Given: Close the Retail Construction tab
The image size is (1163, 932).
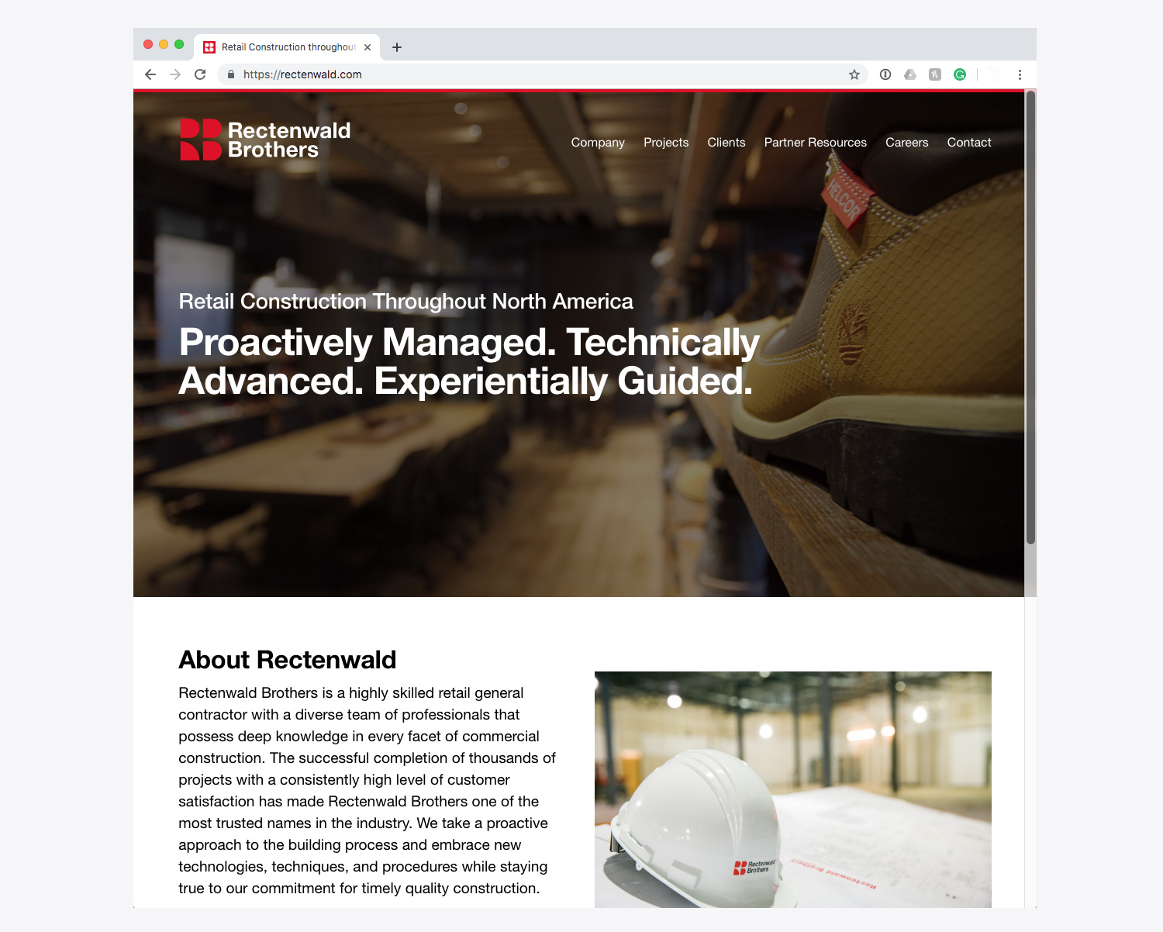Looking at the screenshot, I should click(368, 47).
